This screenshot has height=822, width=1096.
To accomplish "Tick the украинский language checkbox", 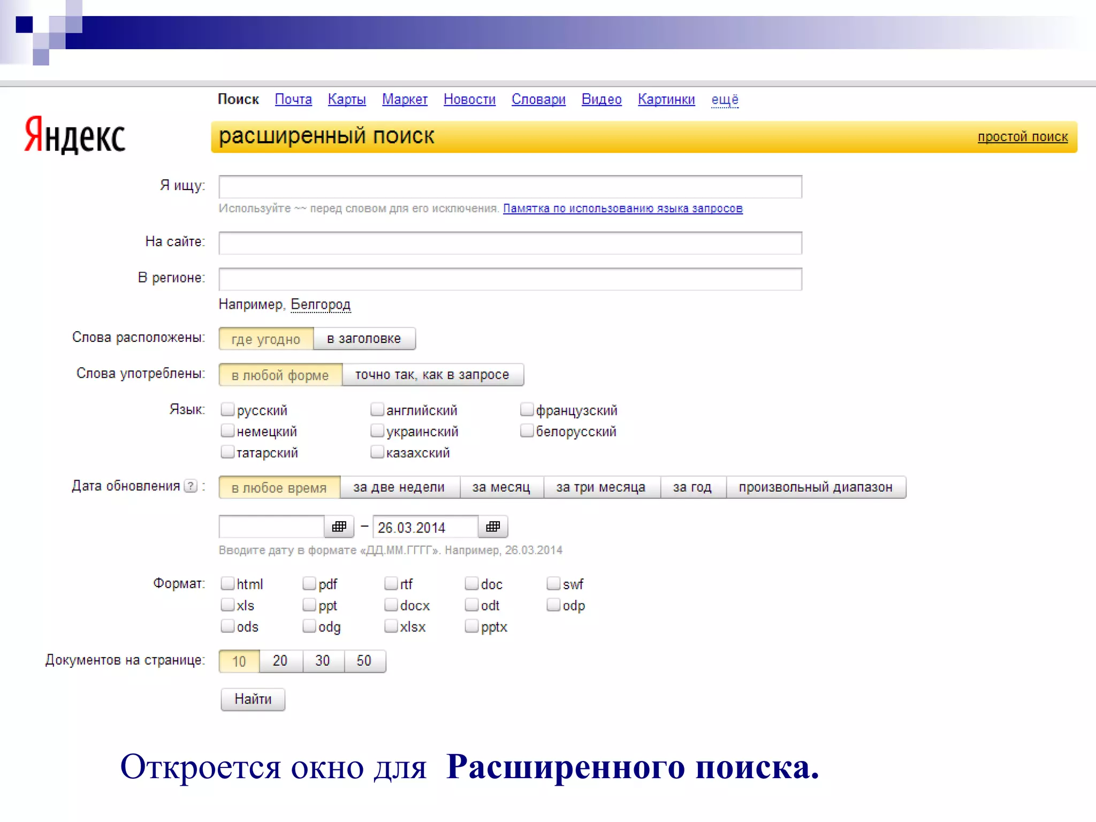I will [377, 430].
